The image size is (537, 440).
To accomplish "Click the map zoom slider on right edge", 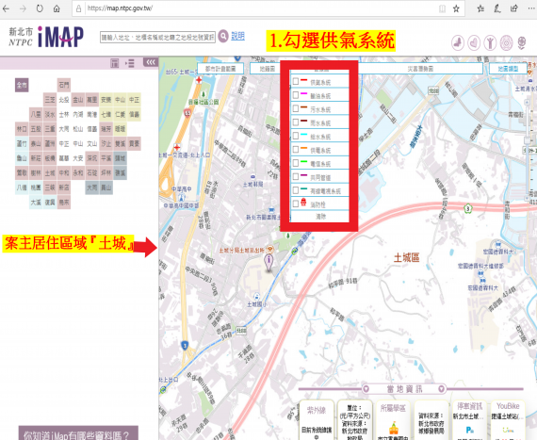I will click(x=528, y=140).
